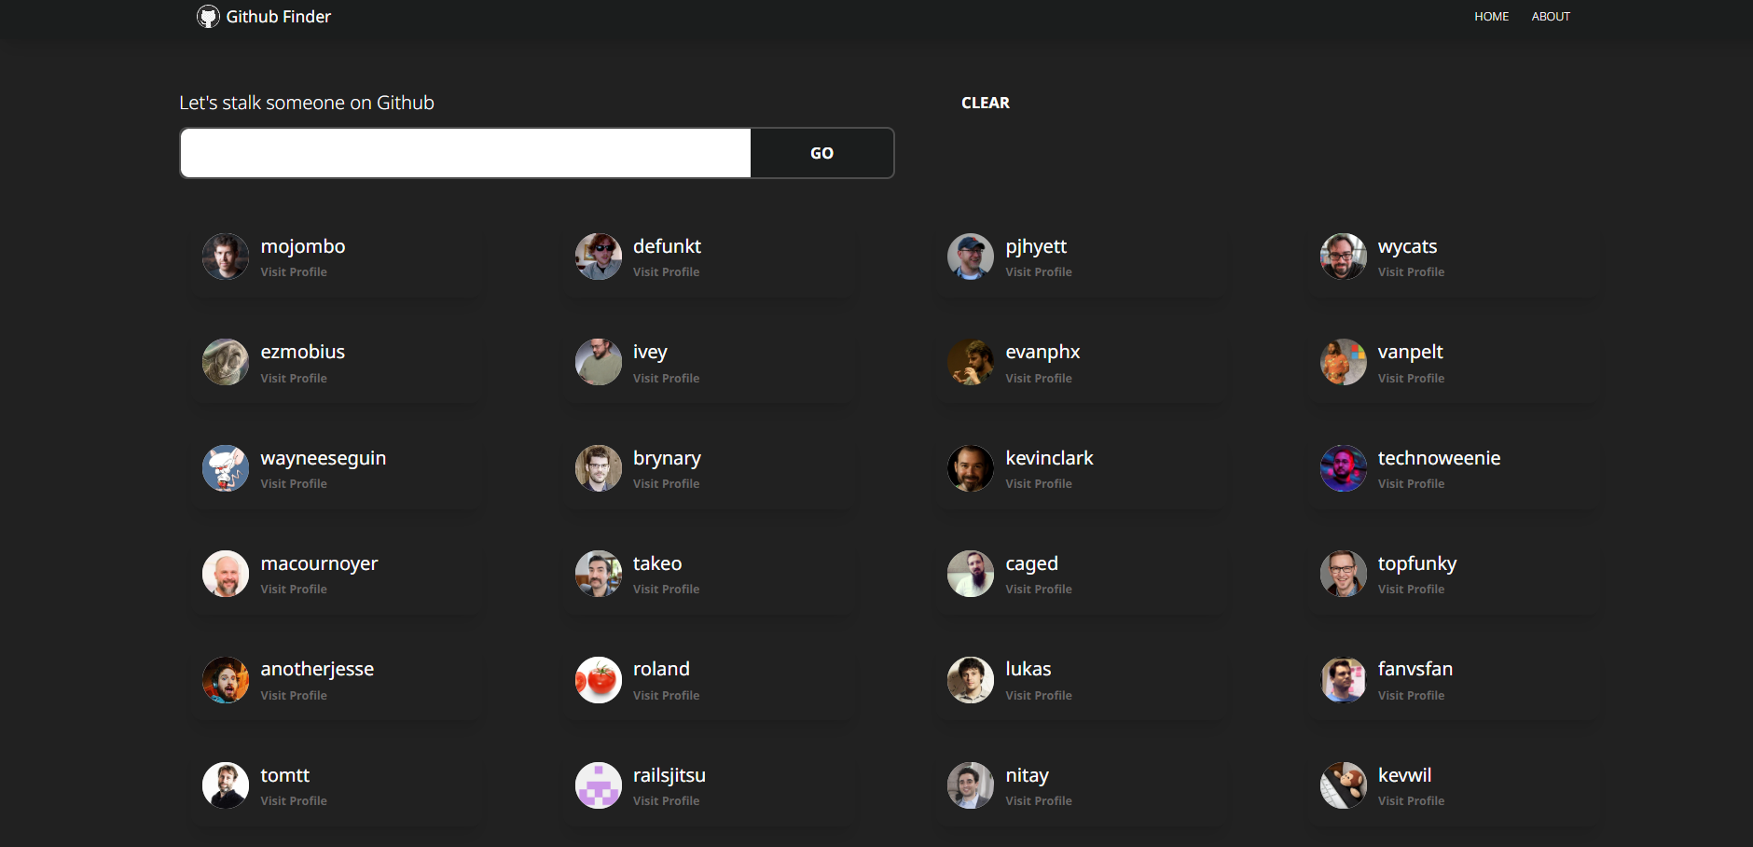Click the CLEAR button
This screenshot has height=847, width=1753.
point(986,103)
